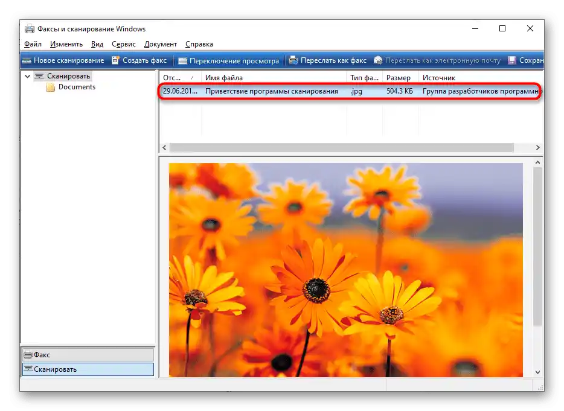Open the Справка menu

(x=199, y=44)
